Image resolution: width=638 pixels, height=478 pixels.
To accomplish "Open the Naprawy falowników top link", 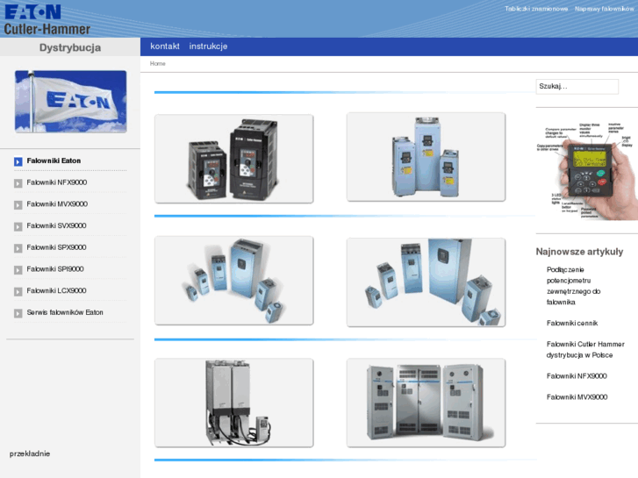I will click(605, 9).
